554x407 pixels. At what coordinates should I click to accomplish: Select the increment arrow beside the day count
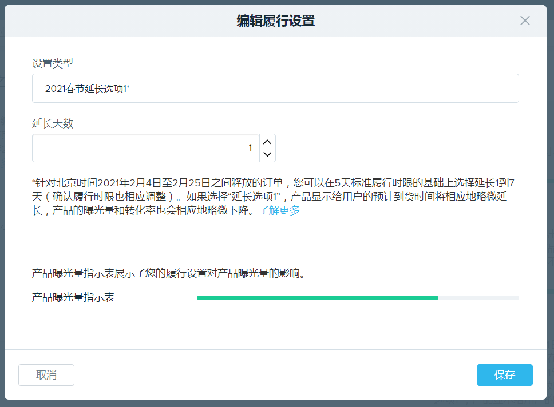click(x=267, y=142)
